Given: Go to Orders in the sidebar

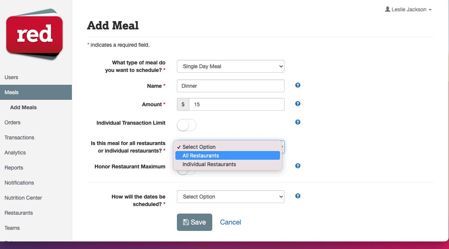Looking at the screenshot, I should pos(12,122).
